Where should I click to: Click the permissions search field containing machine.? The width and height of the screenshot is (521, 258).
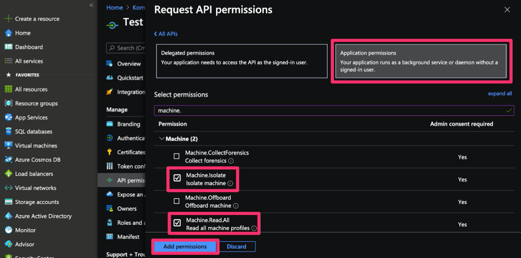point(334,110)
